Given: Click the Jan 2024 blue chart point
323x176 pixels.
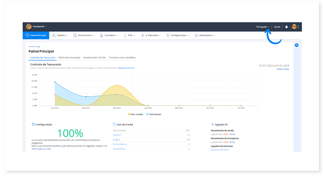Looking at the screenshot, I should (x=55, y=82).
